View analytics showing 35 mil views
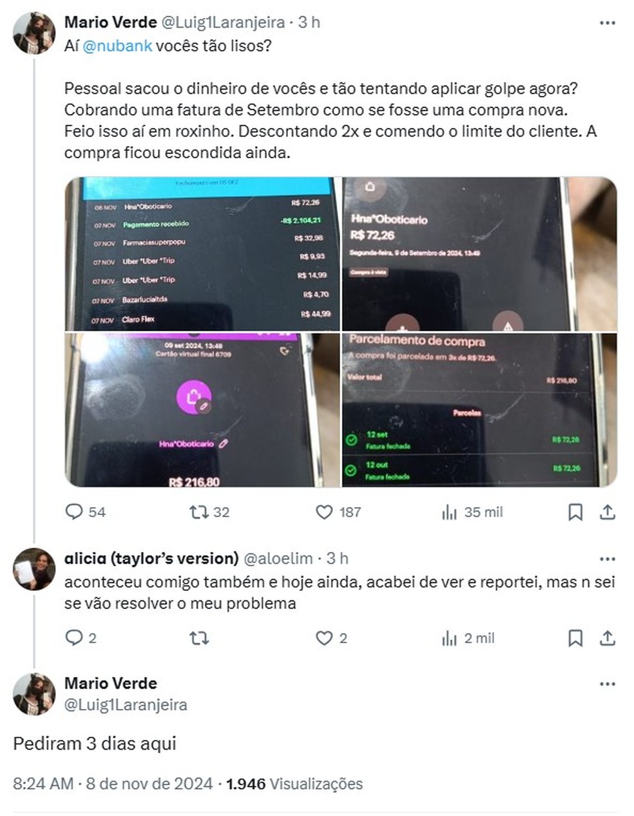The width and height of the screenshot is (634, 816). point(472,512)
